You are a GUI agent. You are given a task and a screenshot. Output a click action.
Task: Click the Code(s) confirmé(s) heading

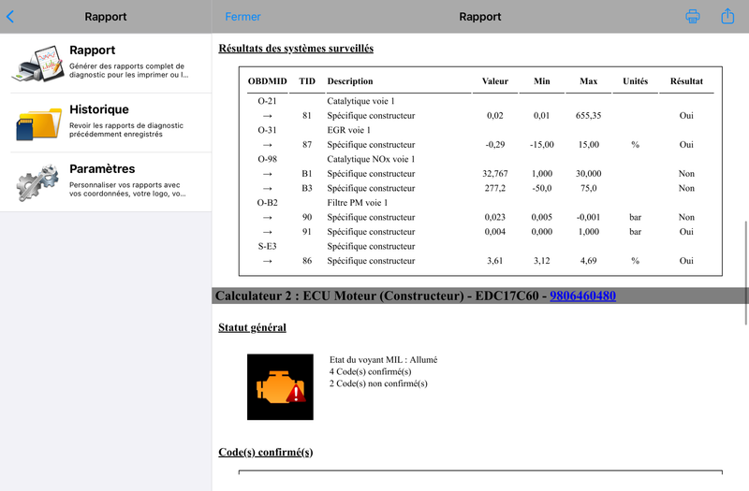point(266,452)
